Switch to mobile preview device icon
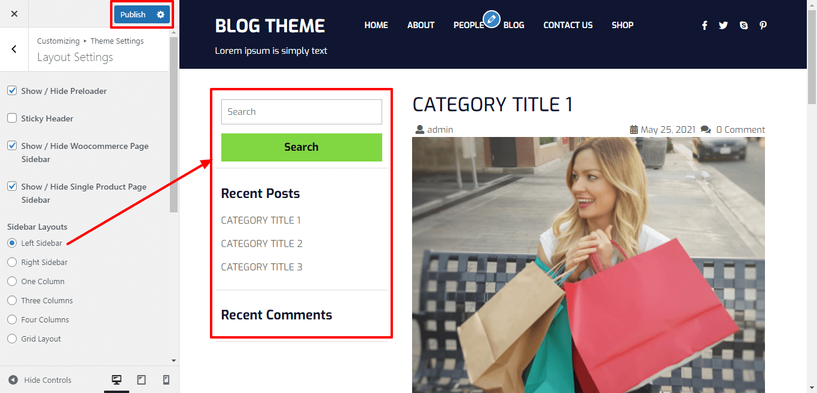 tap(166, 380)
